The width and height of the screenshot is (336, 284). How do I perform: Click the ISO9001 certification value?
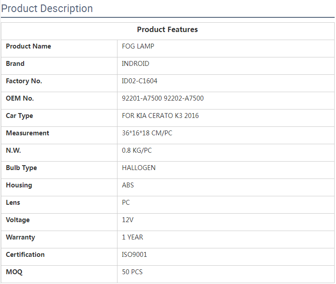coord(134,255)
